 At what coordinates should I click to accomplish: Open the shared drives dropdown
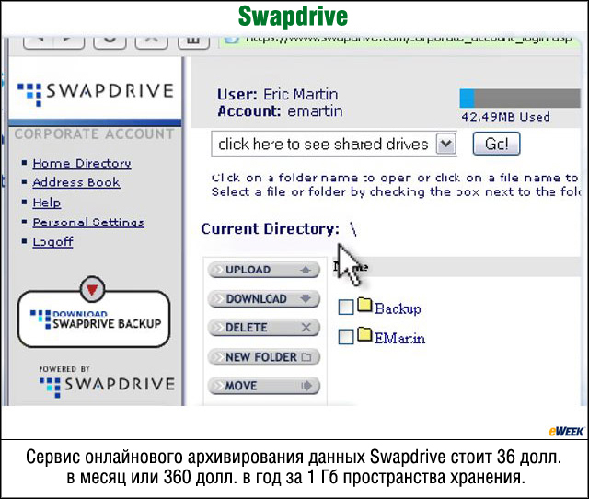[333, 144]
